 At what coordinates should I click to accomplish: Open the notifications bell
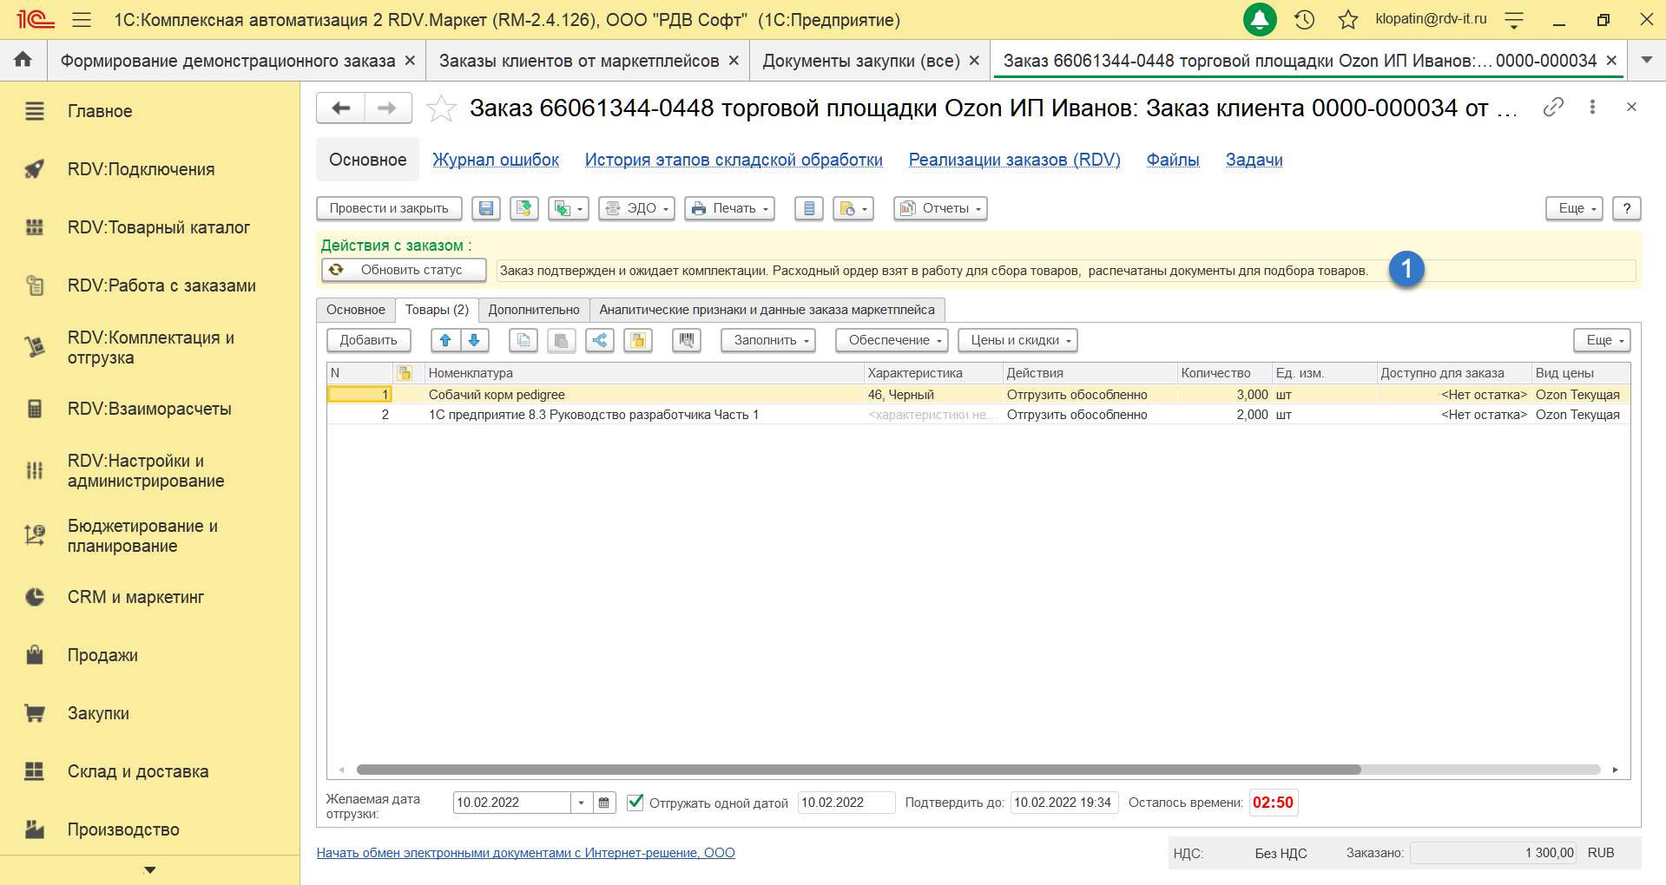(1259, 19)
